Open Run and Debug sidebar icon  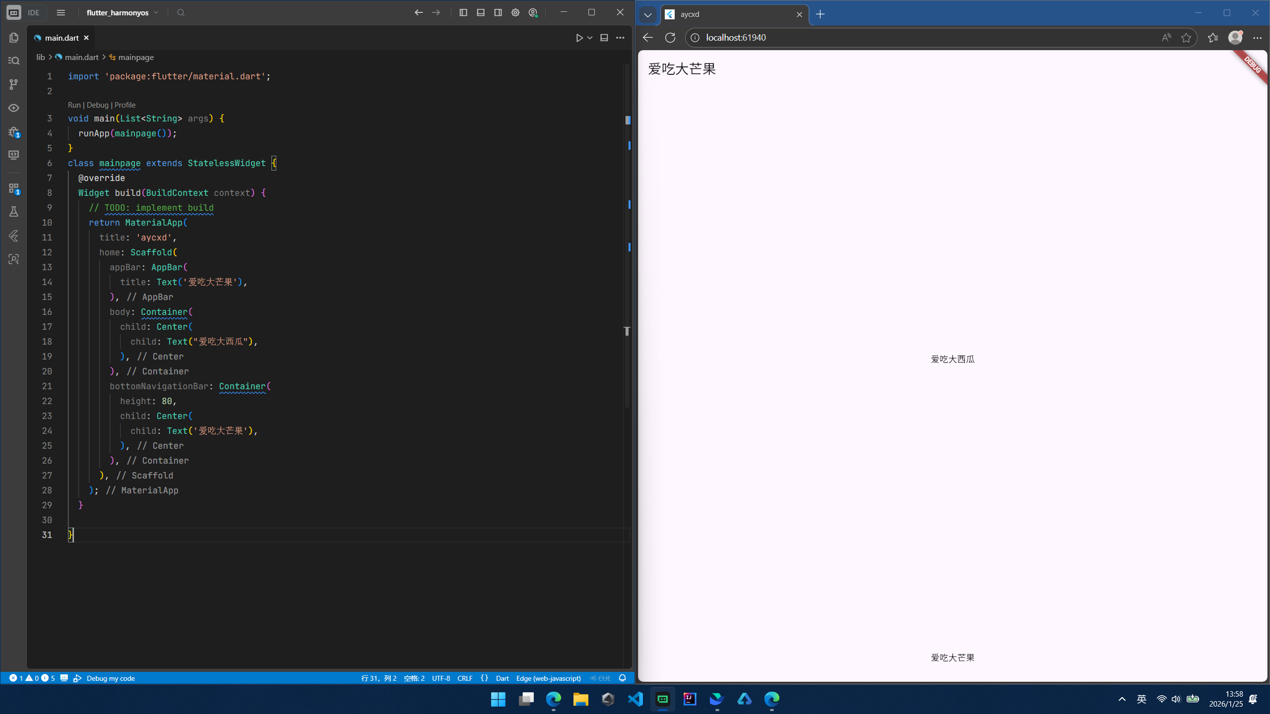14,132
